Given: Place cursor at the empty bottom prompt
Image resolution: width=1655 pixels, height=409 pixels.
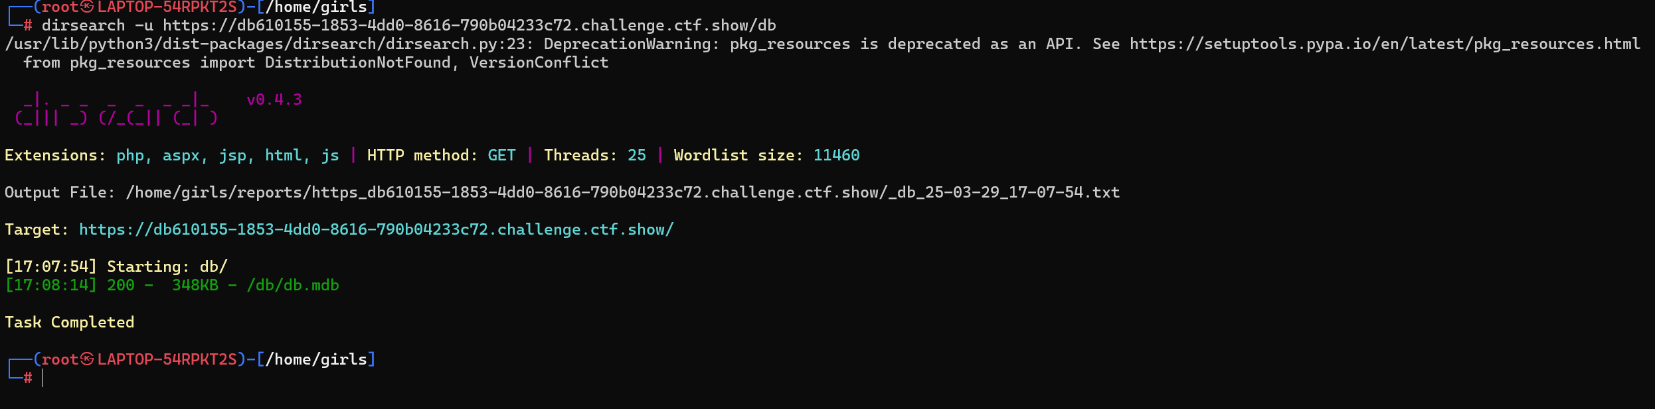Looking at the screenshot, I should coord(43,379).
